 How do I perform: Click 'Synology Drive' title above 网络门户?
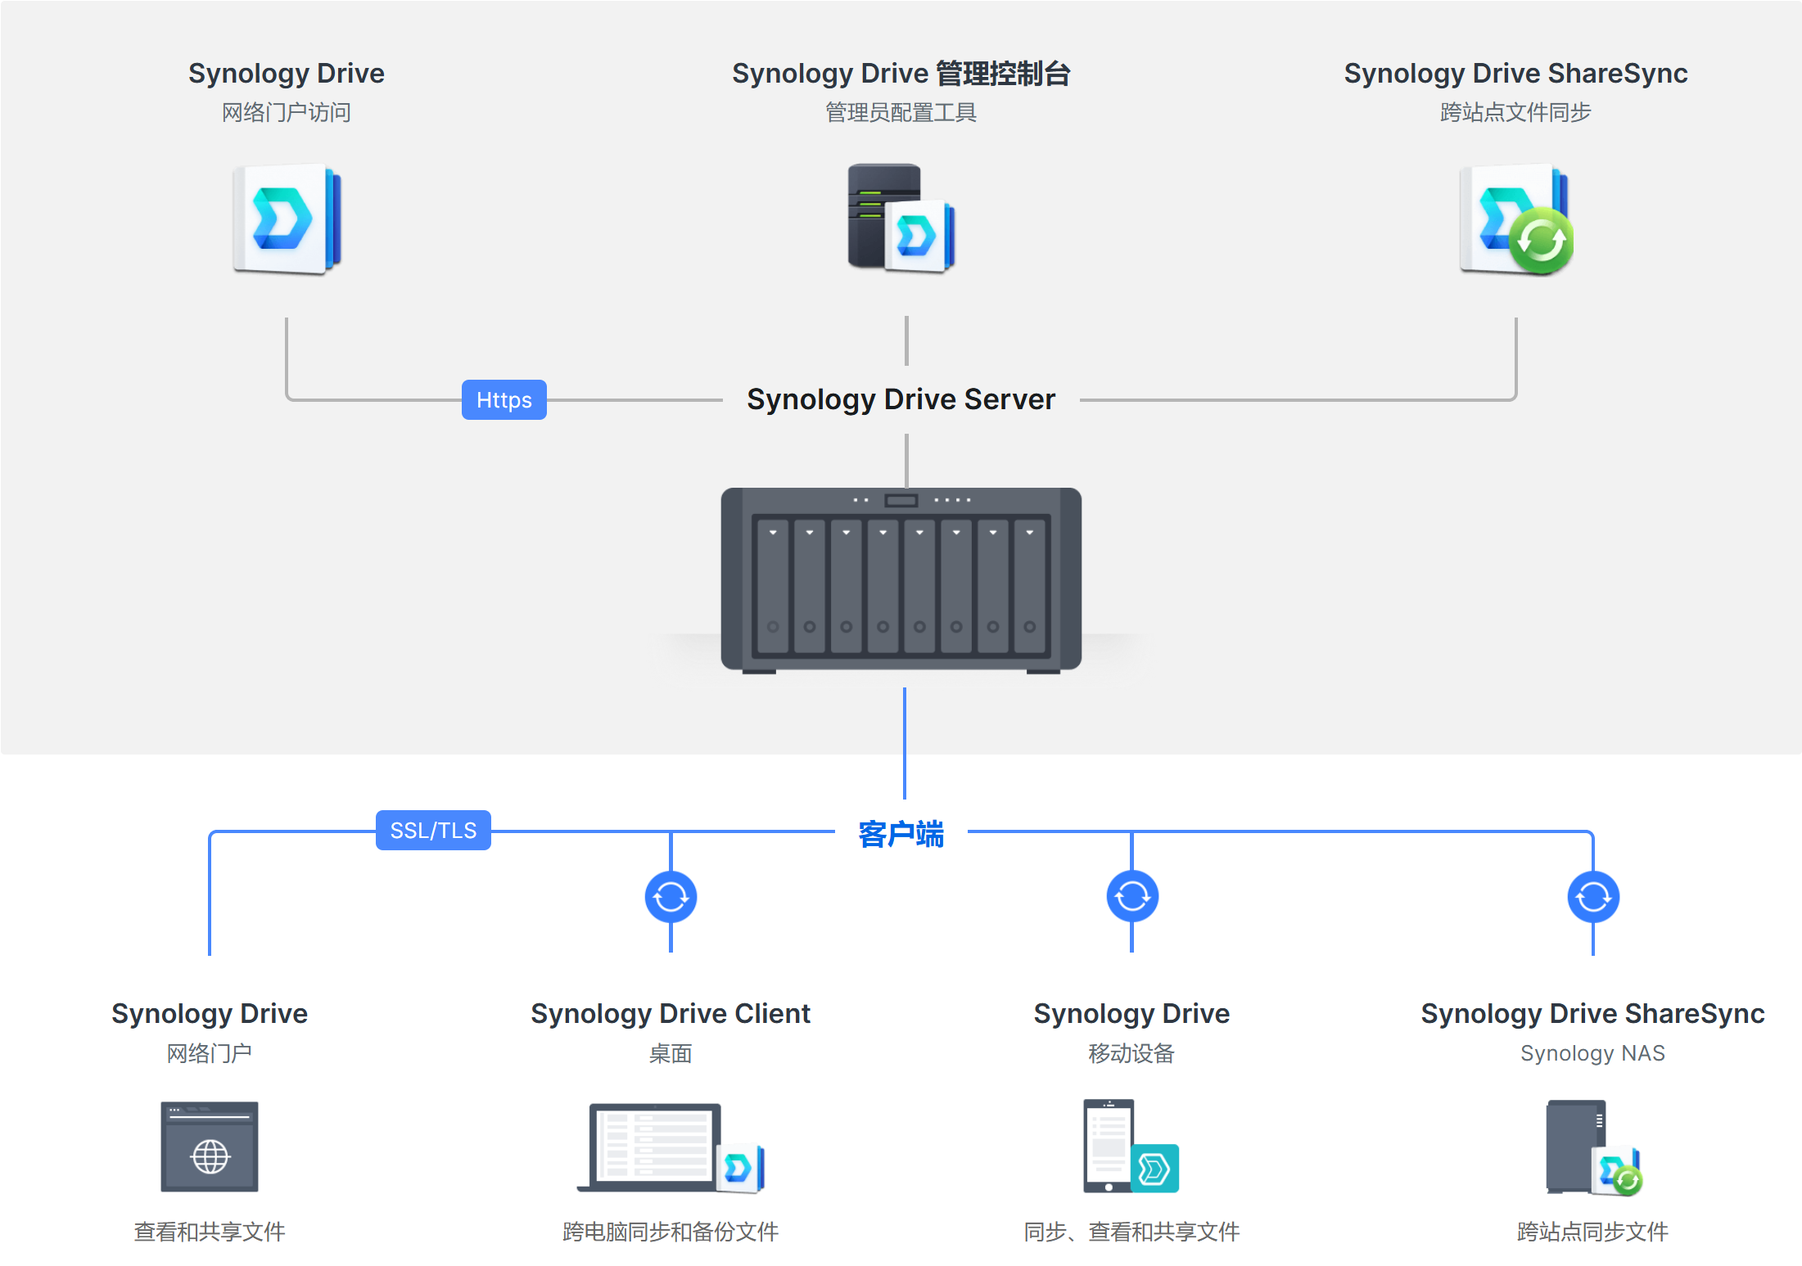coord(210,1014)
